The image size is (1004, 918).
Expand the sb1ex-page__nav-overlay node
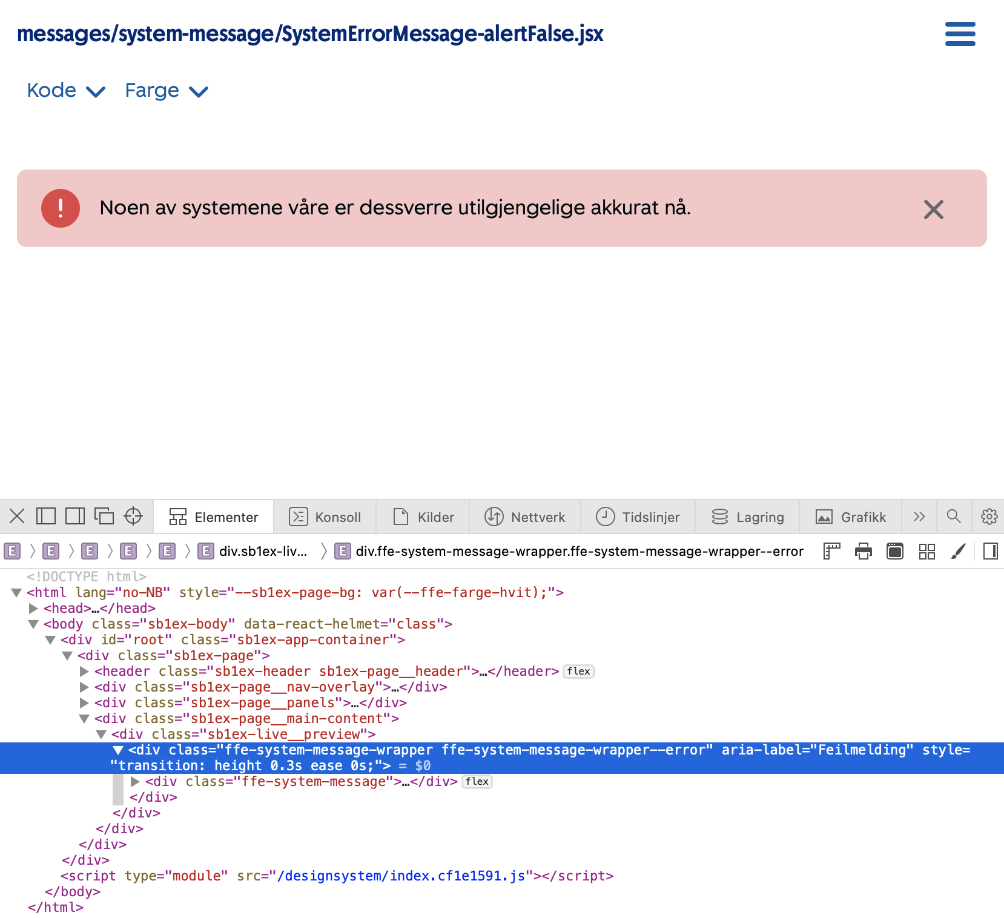[x=84, y=687]
